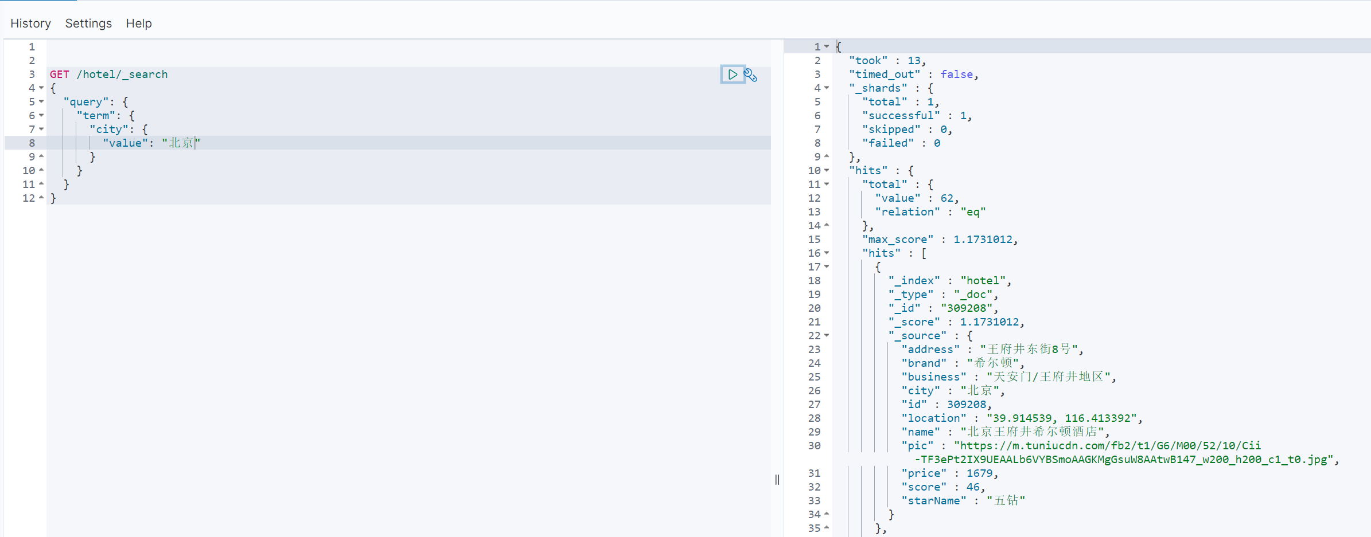
Task: Collapse the "city" block on line 7
Action: coord(41,129)
